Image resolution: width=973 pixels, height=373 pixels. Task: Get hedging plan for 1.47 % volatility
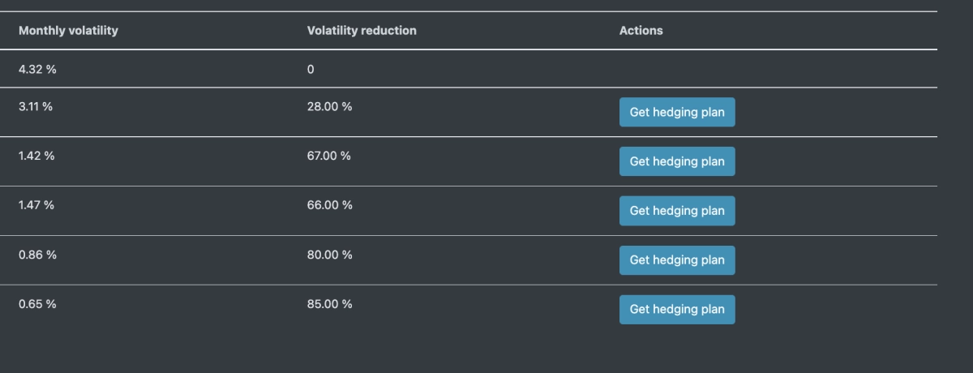point(677,211)
